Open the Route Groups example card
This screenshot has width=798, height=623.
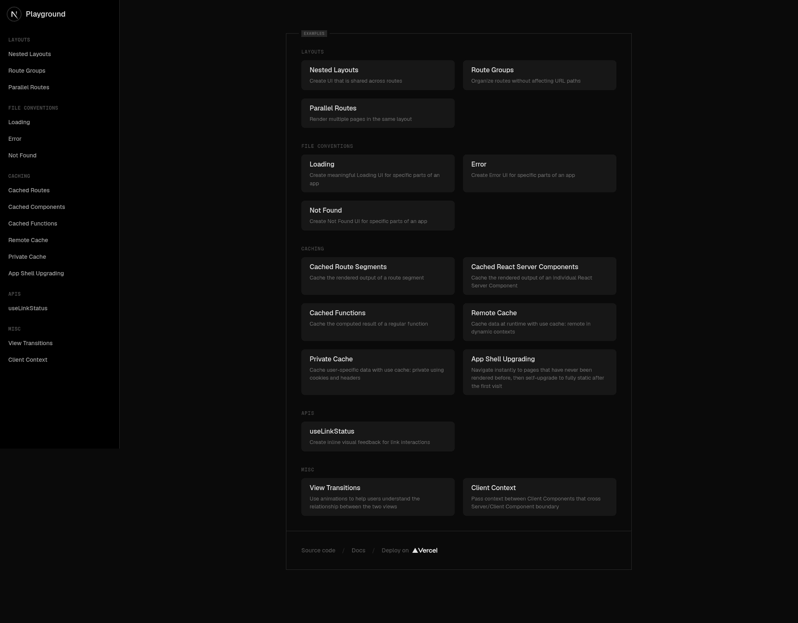pyautogui.click(x=539, y=75)
